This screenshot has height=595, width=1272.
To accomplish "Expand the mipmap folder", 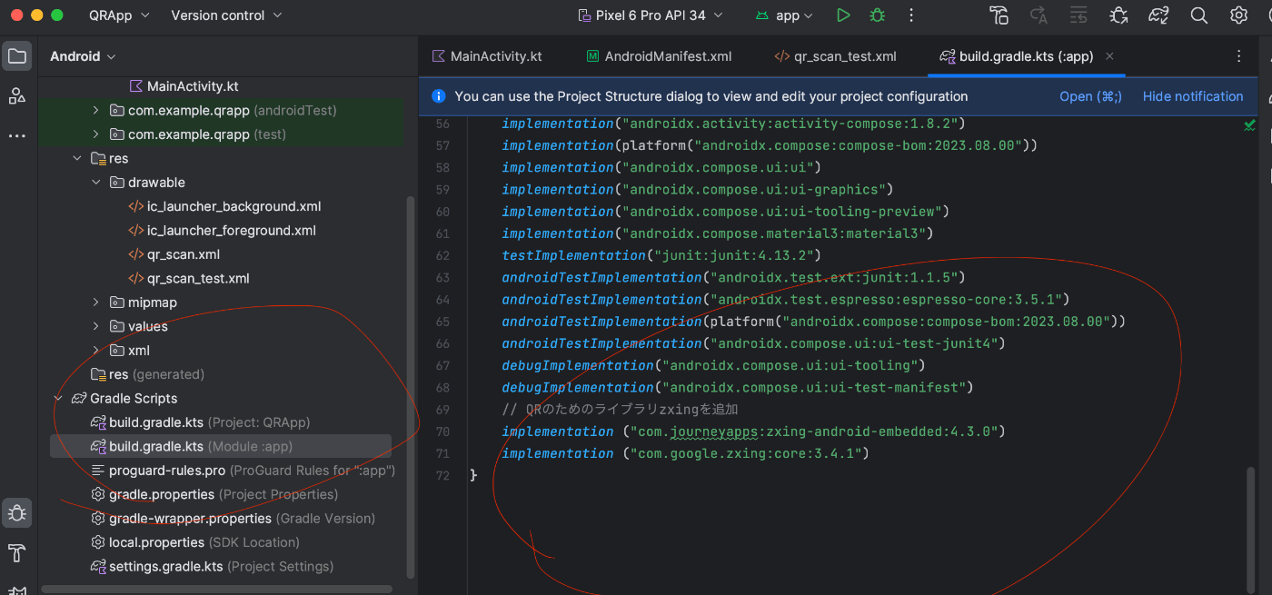I will coord(96,302).
